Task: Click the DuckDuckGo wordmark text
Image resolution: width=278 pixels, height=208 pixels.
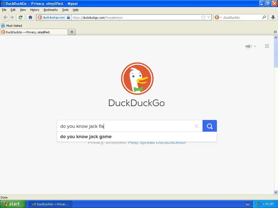Action: [x=137, y=103]
